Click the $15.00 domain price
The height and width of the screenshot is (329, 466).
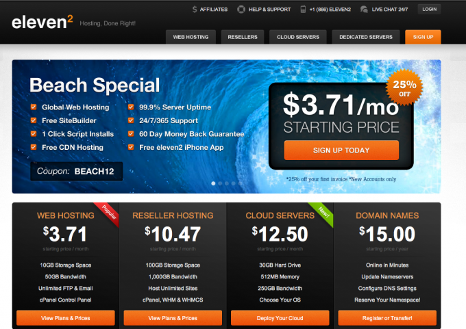(387, 235)
